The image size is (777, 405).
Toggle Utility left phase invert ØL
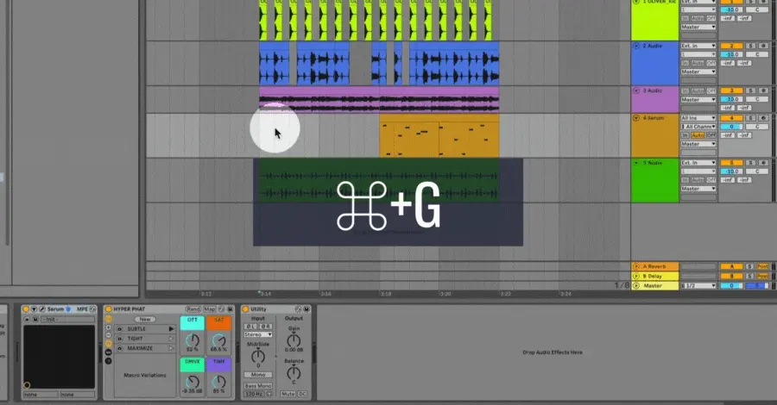(250, 327)
